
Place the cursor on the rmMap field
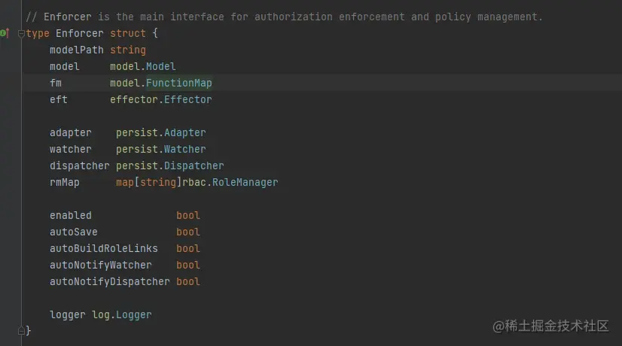click(64, 182)
